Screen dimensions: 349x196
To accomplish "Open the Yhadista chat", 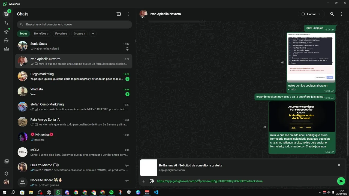I will tap(74, 91).
